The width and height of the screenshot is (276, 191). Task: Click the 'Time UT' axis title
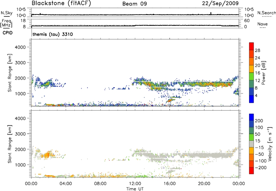[135, 189]
